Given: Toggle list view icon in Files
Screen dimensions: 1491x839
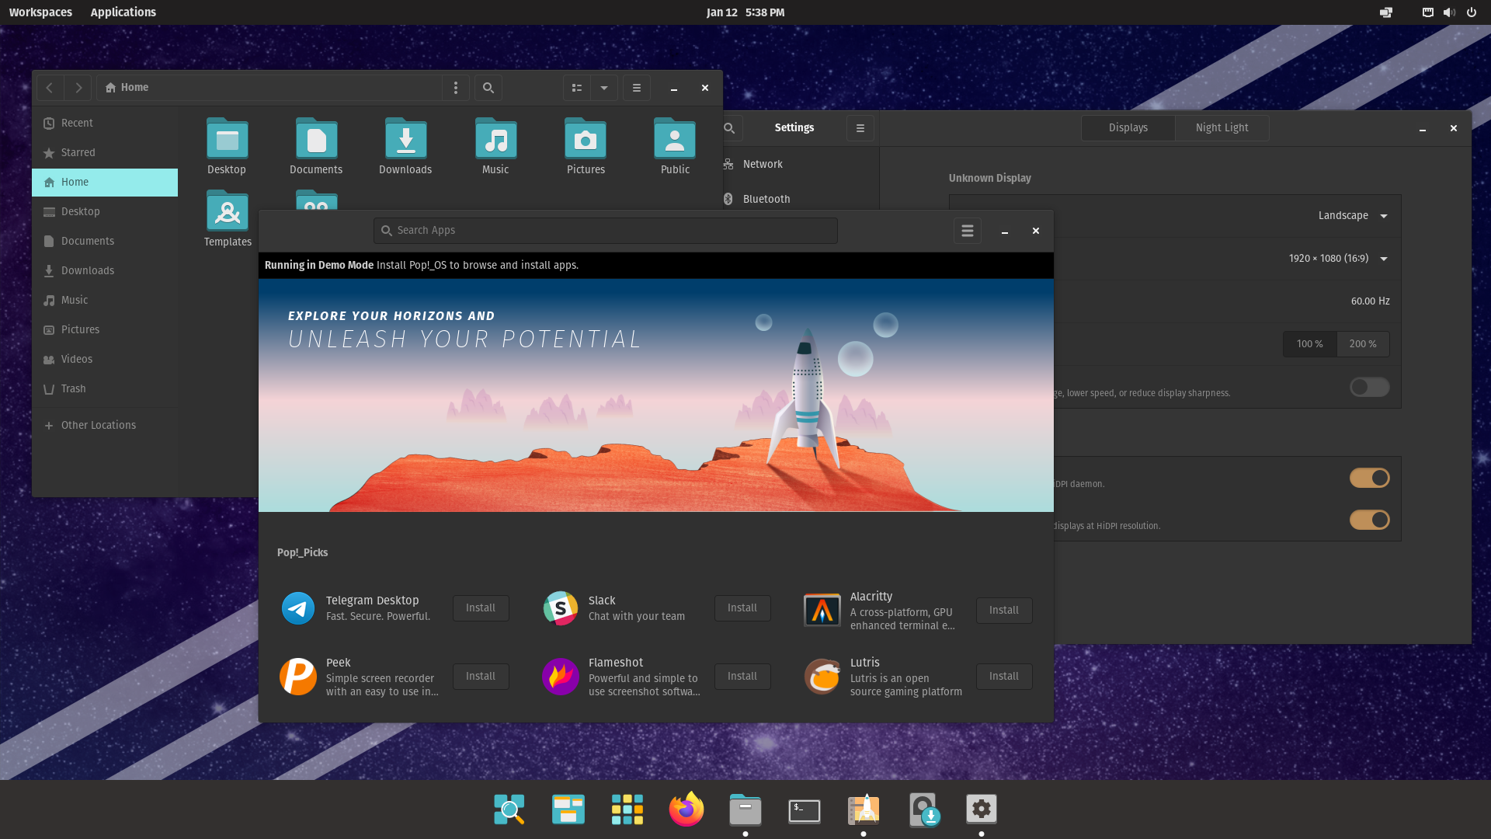Looking at the screenshot, I should (577, 88).
